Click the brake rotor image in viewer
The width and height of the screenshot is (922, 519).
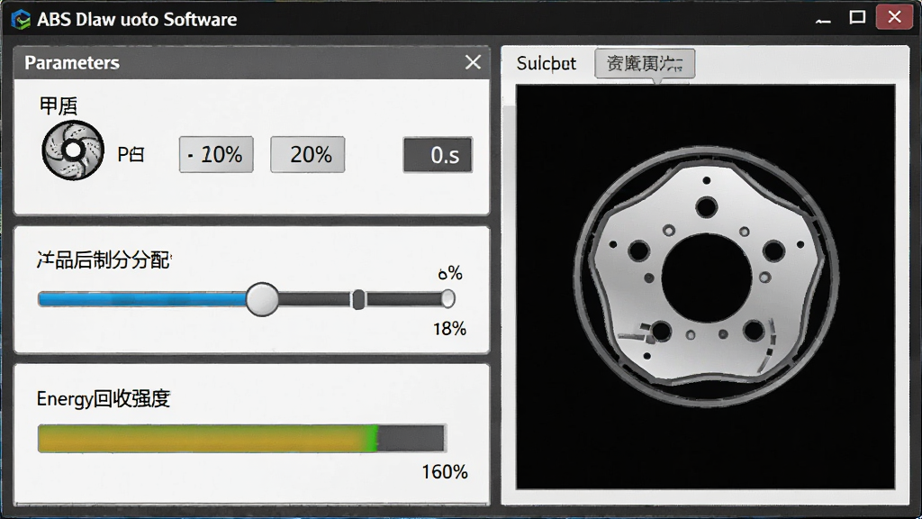706,278
